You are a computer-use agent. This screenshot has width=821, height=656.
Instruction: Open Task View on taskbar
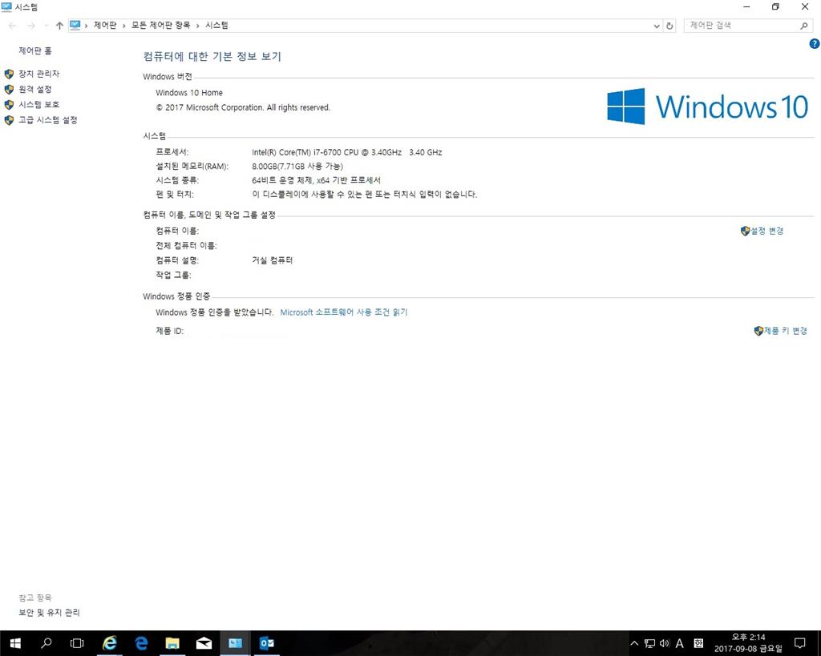(x=77, y=643)
